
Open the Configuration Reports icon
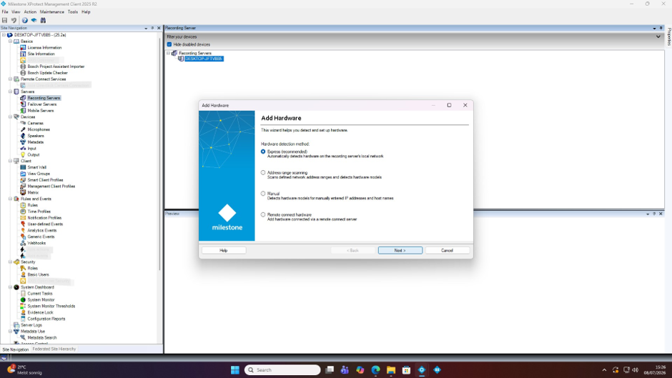pyautogui.click(x=23, y=319)
